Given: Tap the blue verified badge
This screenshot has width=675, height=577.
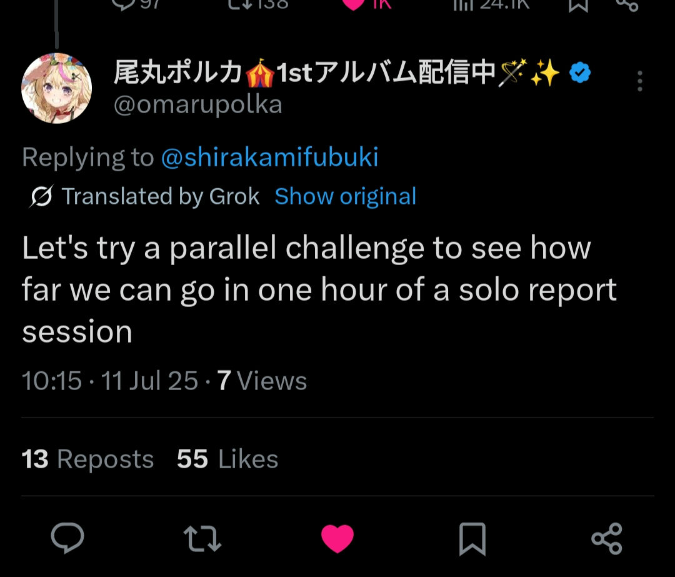Looking at the screenshot, I should (580, 74).
